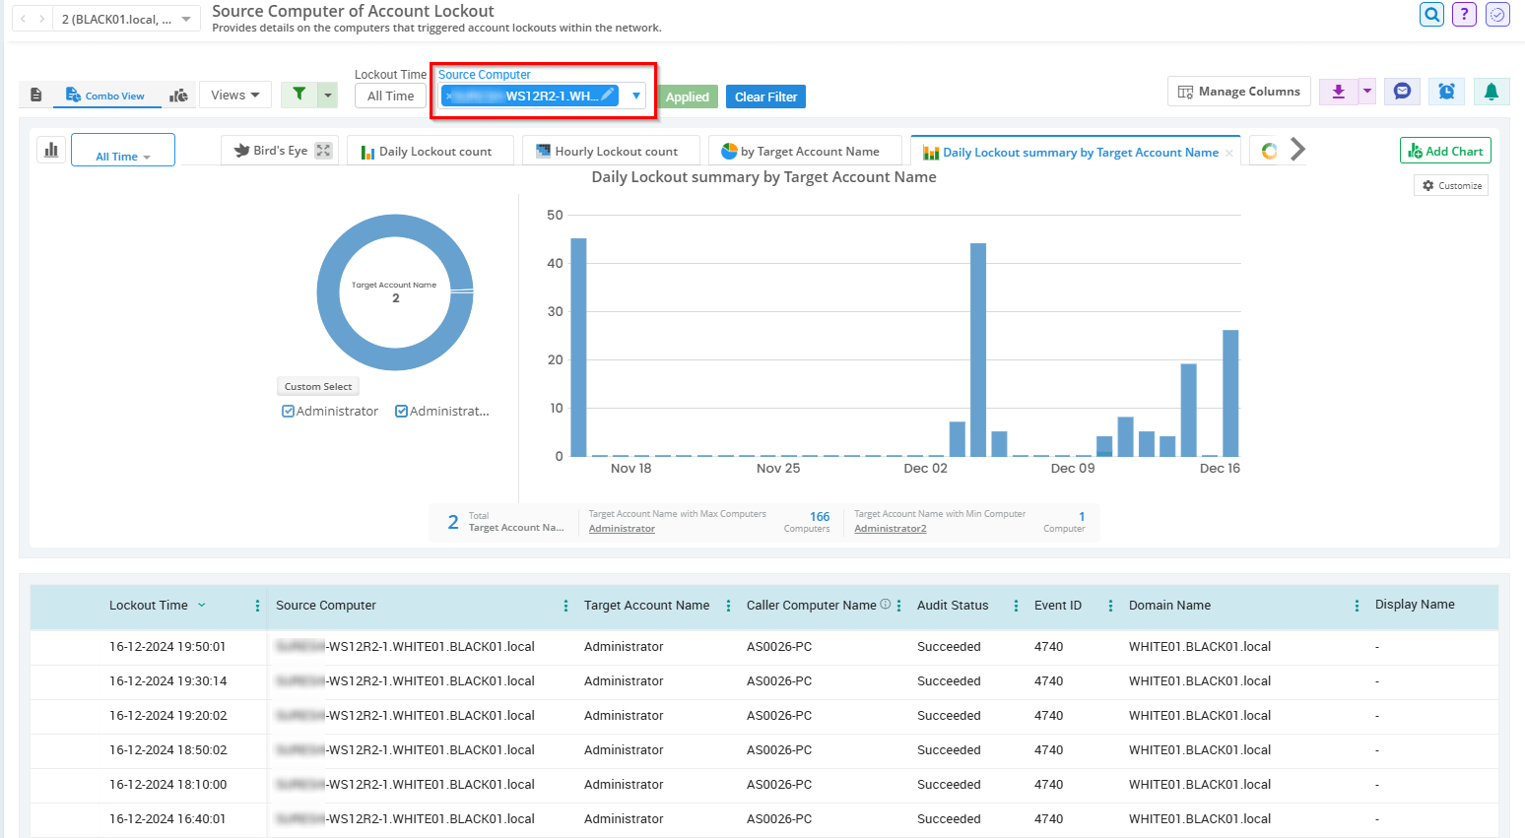The image size is (1525, 838).
Task: Toggle the truncated Administrat... legend checkbox
Action: (x=402, y=412)
